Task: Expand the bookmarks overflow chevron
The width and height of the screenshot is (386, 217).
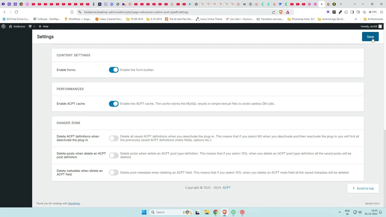Action: [356, 19]
